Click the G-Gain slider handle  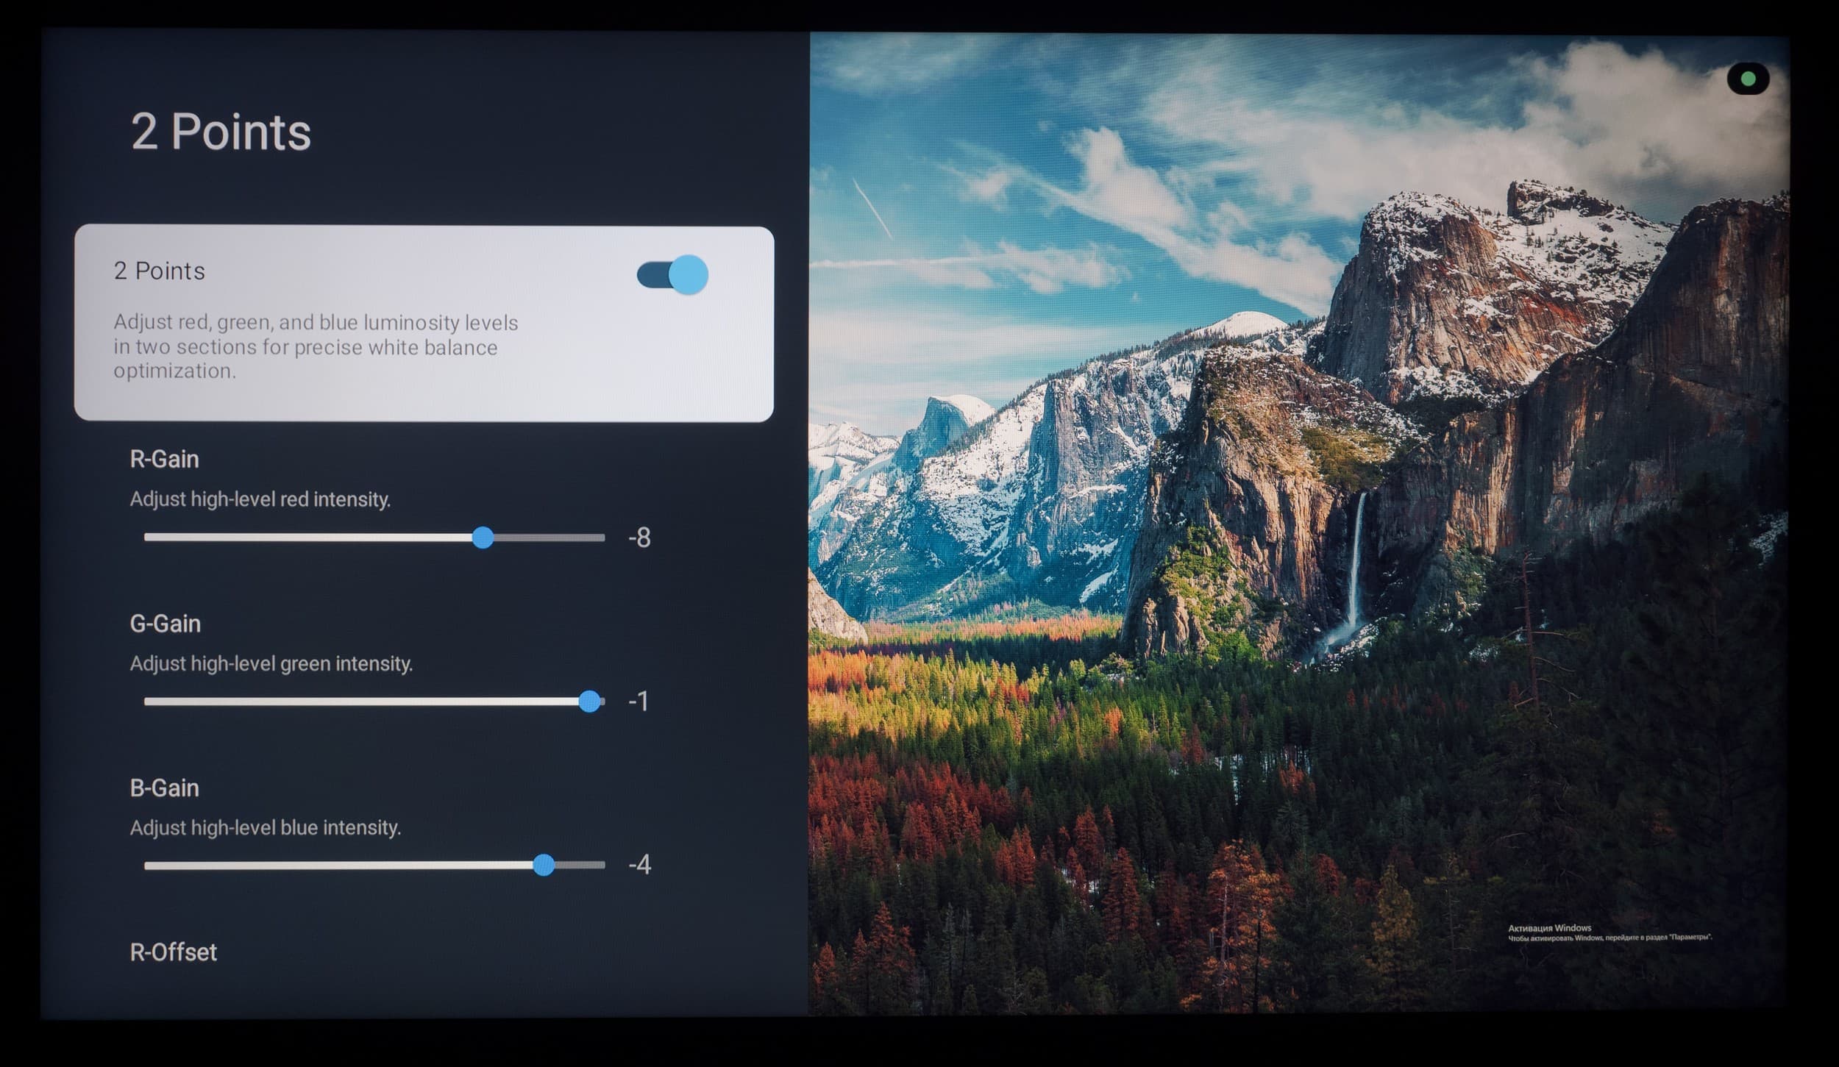[589, 702]
